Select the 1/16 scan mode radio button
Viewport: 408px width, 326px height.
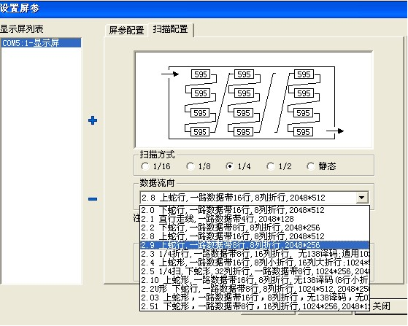(145, 166)
